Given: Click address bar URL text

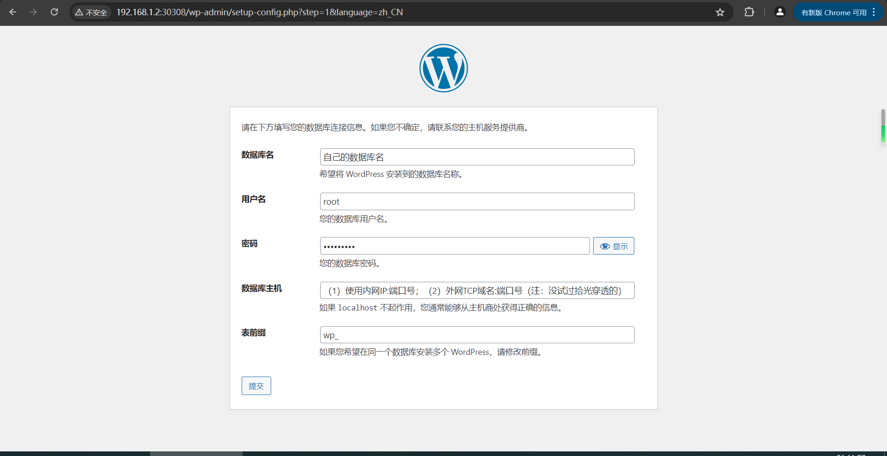Looking at the screenshot, I should tap(260, 12).
